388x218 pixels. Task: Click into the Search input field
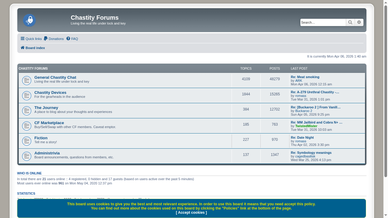pyautogui.click(x=323, y=22)
